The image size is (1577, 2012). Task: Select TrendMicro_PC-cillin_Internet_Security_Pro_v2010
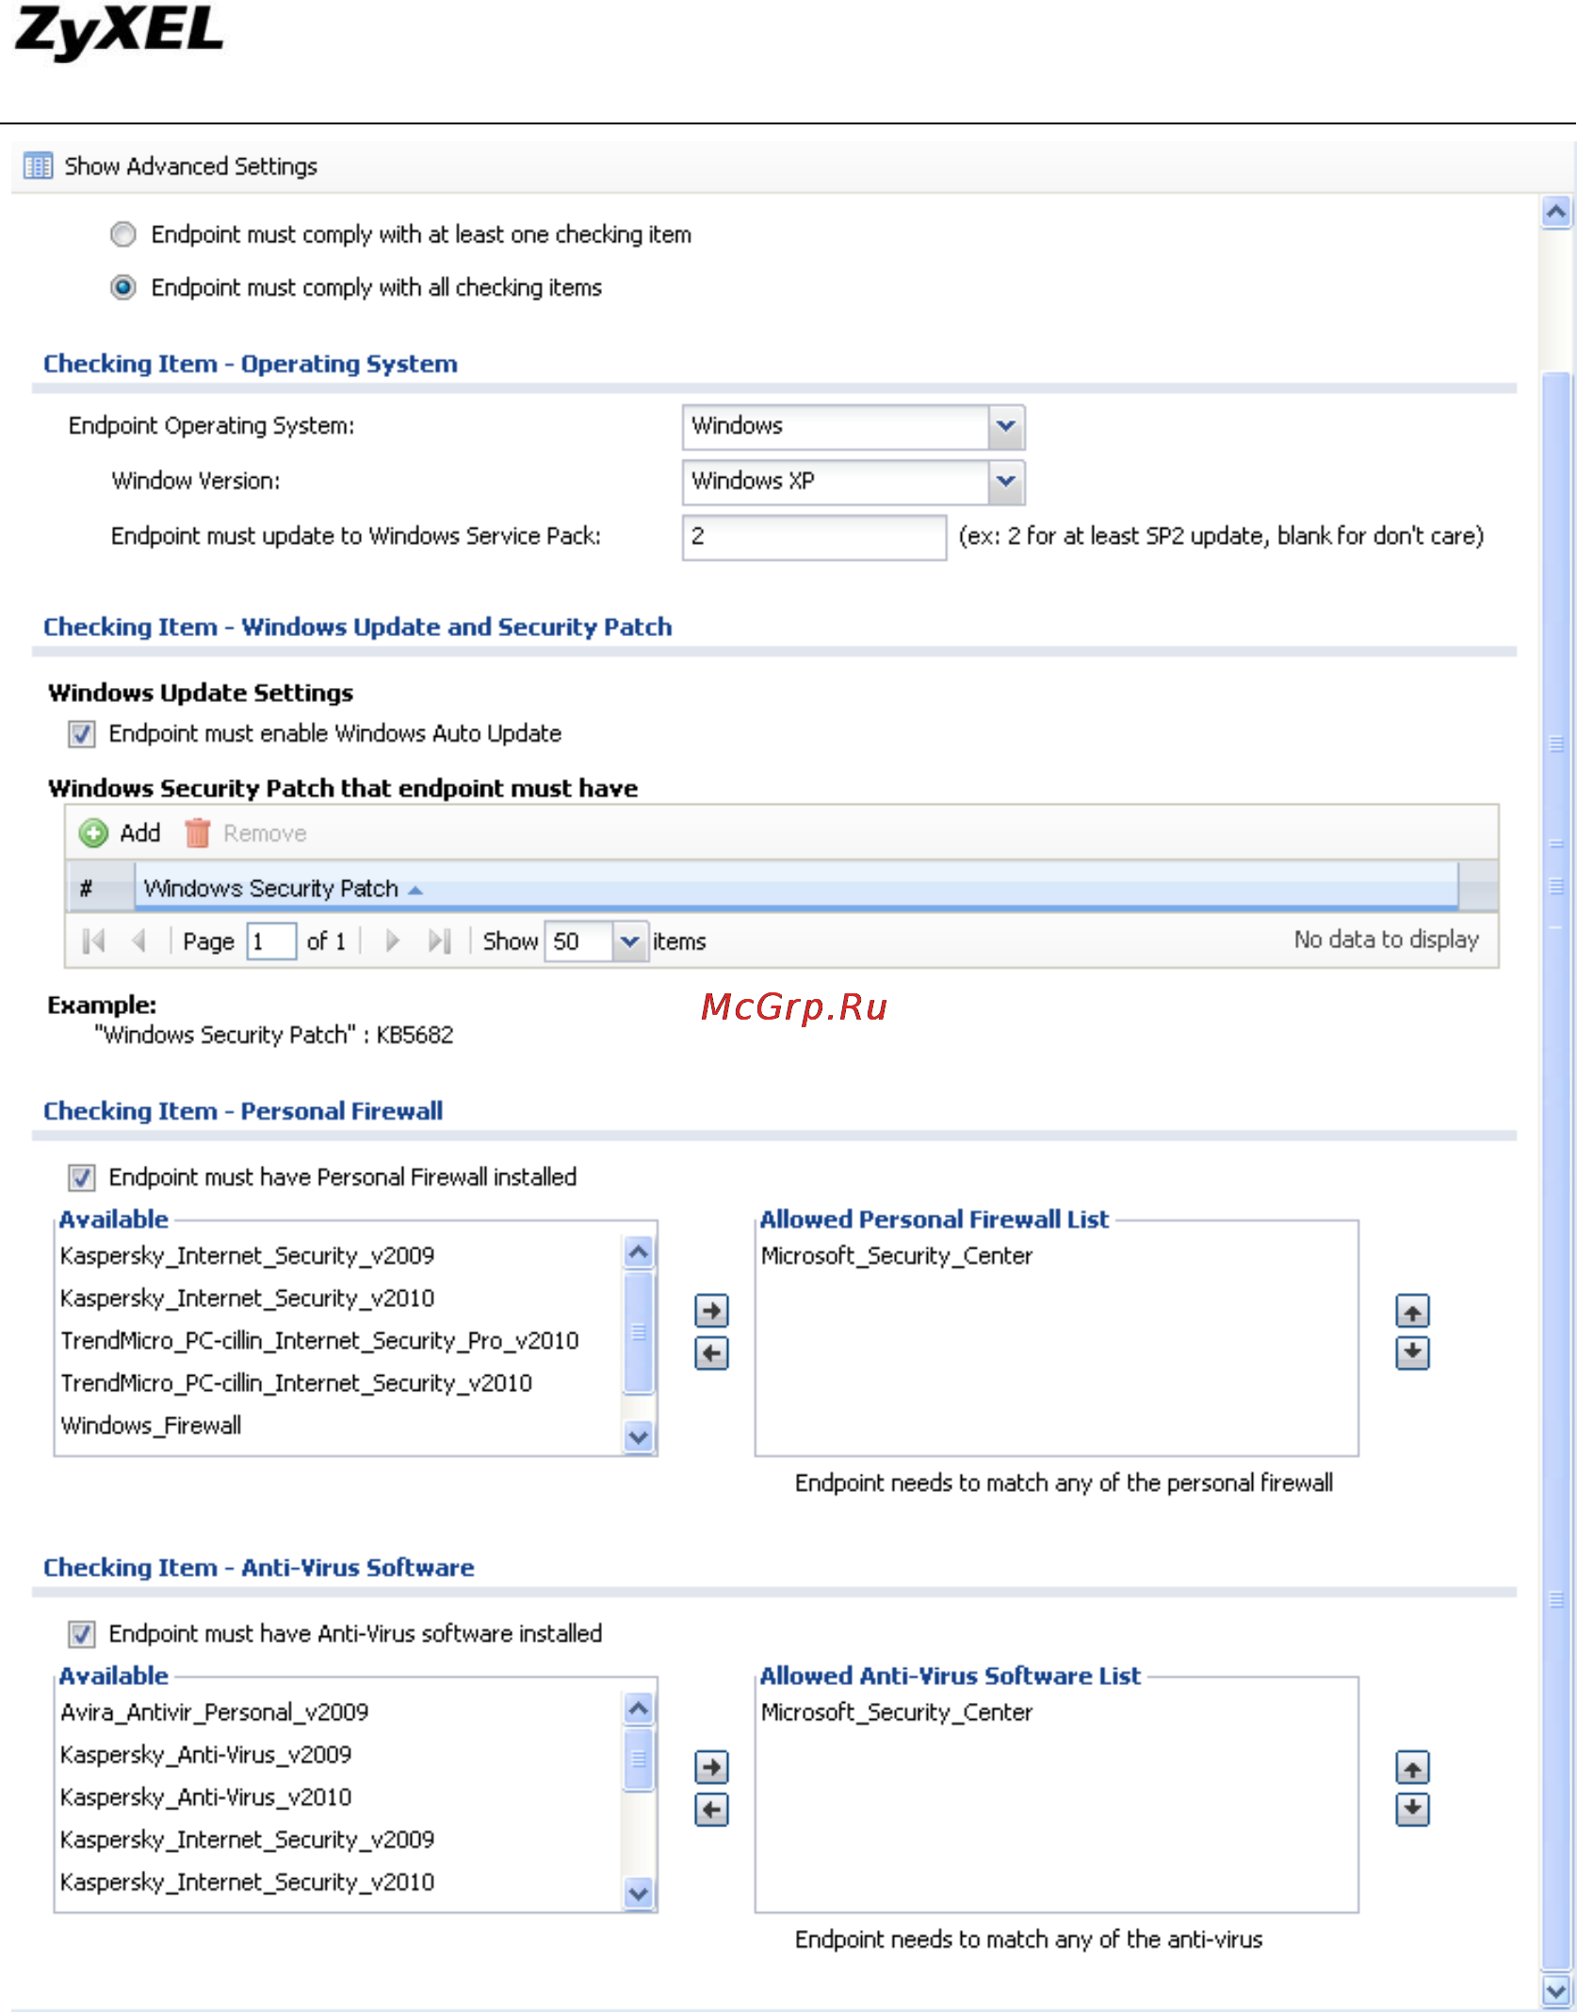pos(319,1341)
